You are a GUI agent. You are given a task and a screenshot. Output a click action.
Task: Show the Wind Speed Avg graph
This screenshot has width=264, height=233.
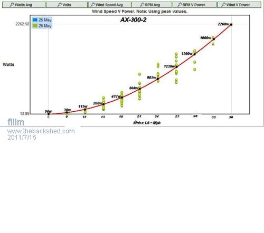110,5
